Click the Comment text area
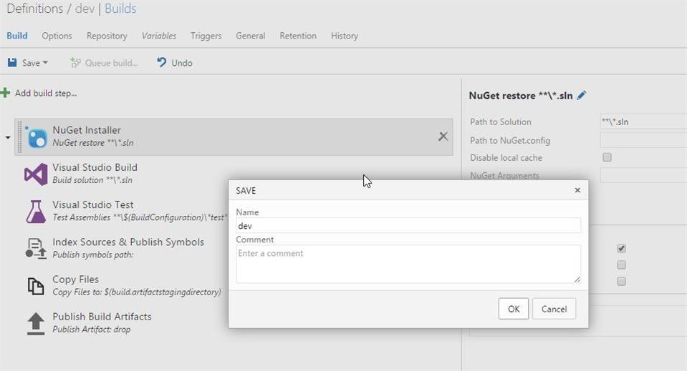This screenshot has height=371, width=687. pos(408,264)
